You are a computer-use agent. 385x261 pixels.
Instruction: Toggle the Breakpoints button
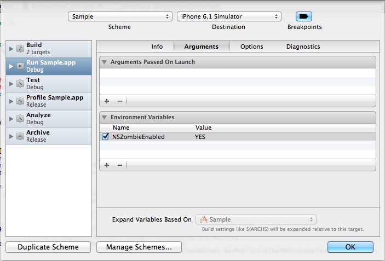(304, 16)
